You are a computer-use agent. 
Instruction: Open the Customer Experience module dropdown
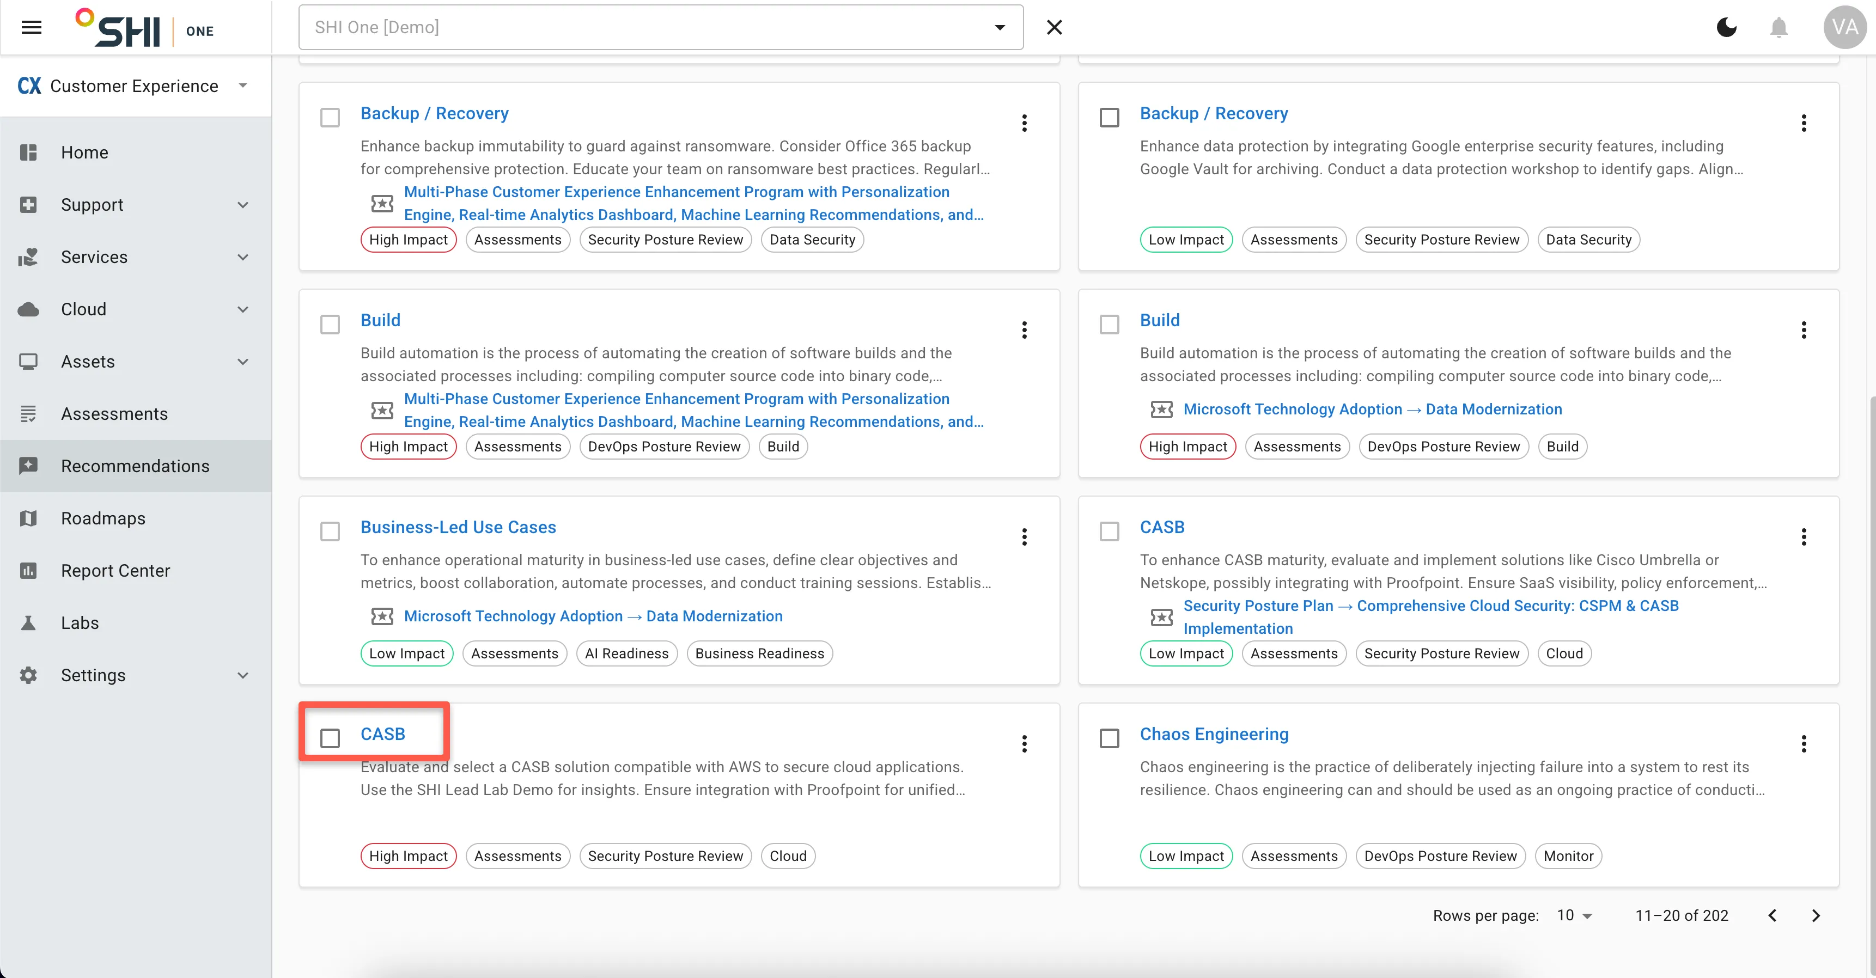(x=136, y=86)
